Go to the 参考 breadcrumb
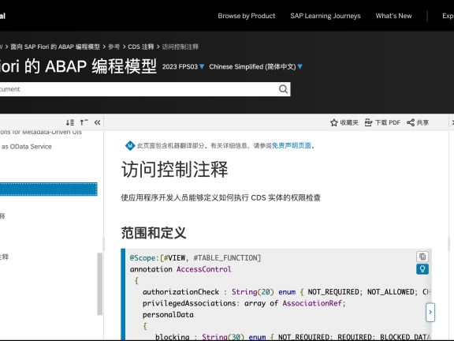The width and height of the screenshot is (454, 341). coord(113,47)
